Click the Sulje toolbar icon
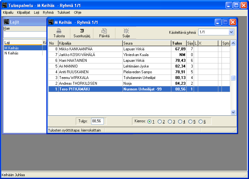The width and height of the screenshot is (249, 179). point(126,31)
